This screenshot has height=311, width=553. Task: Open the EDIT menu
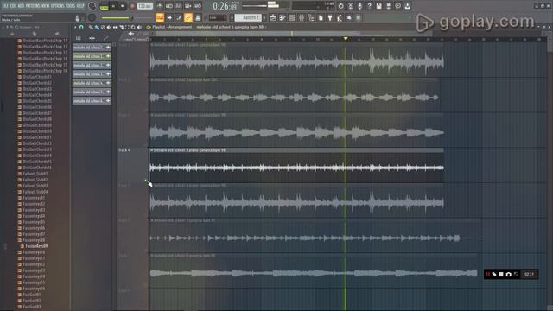[x=14, y=6]
